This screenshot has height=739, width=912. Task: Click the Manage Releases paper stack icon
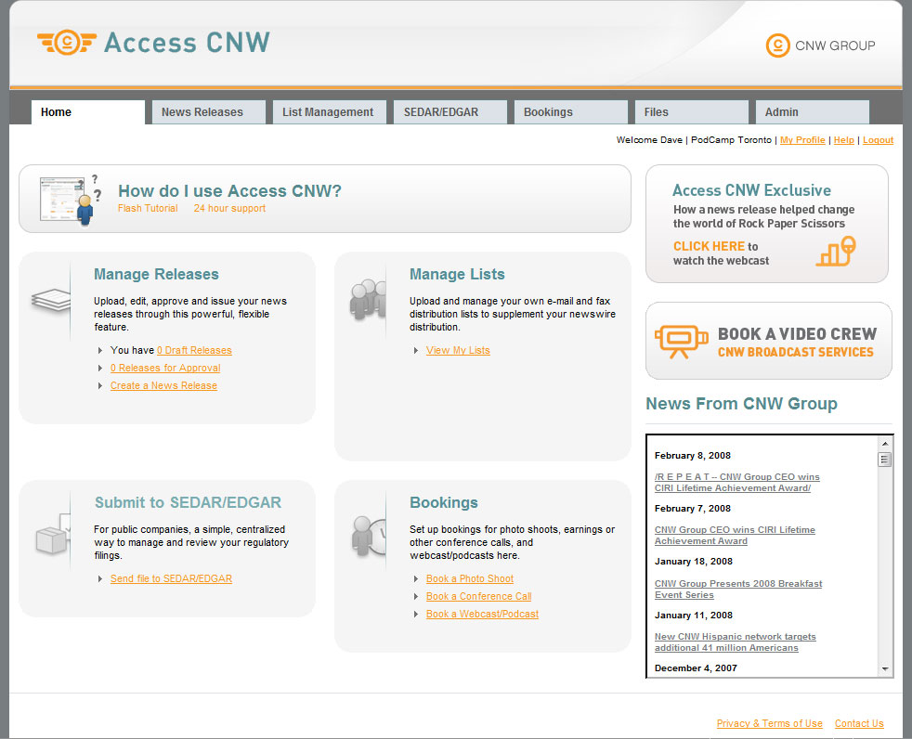tap(50, 300)
